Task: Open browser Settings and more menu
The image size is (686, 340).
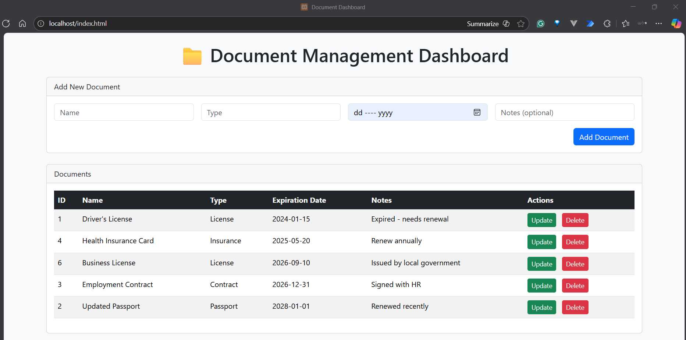Action: point(658,24)
